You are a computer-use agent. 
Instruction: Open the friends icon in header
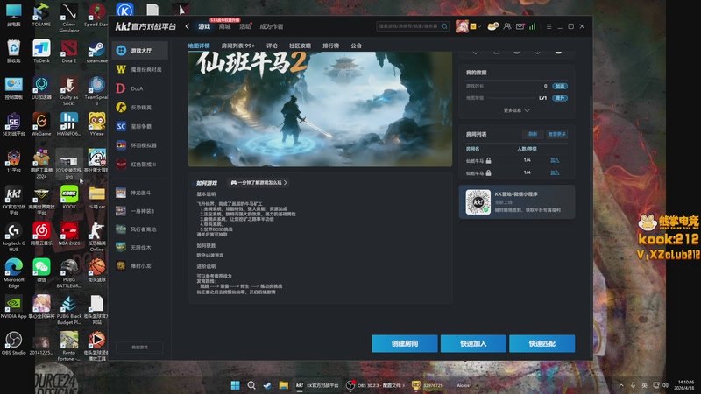(x=507, y=26)
